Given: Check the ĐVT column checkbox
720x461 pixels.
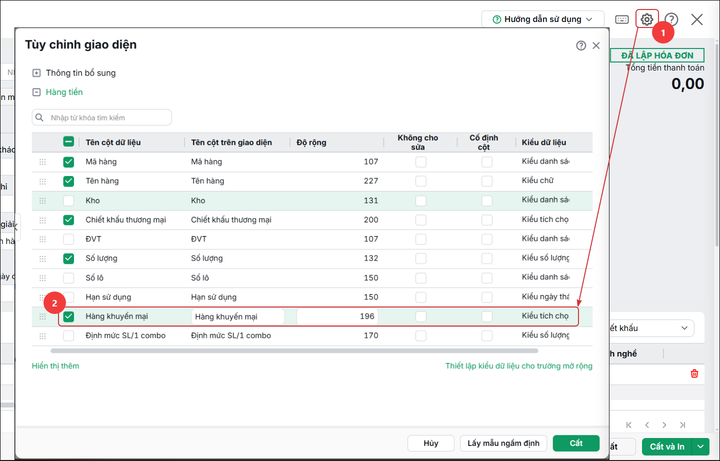Looking at the screenshot, I should point(68,239).
